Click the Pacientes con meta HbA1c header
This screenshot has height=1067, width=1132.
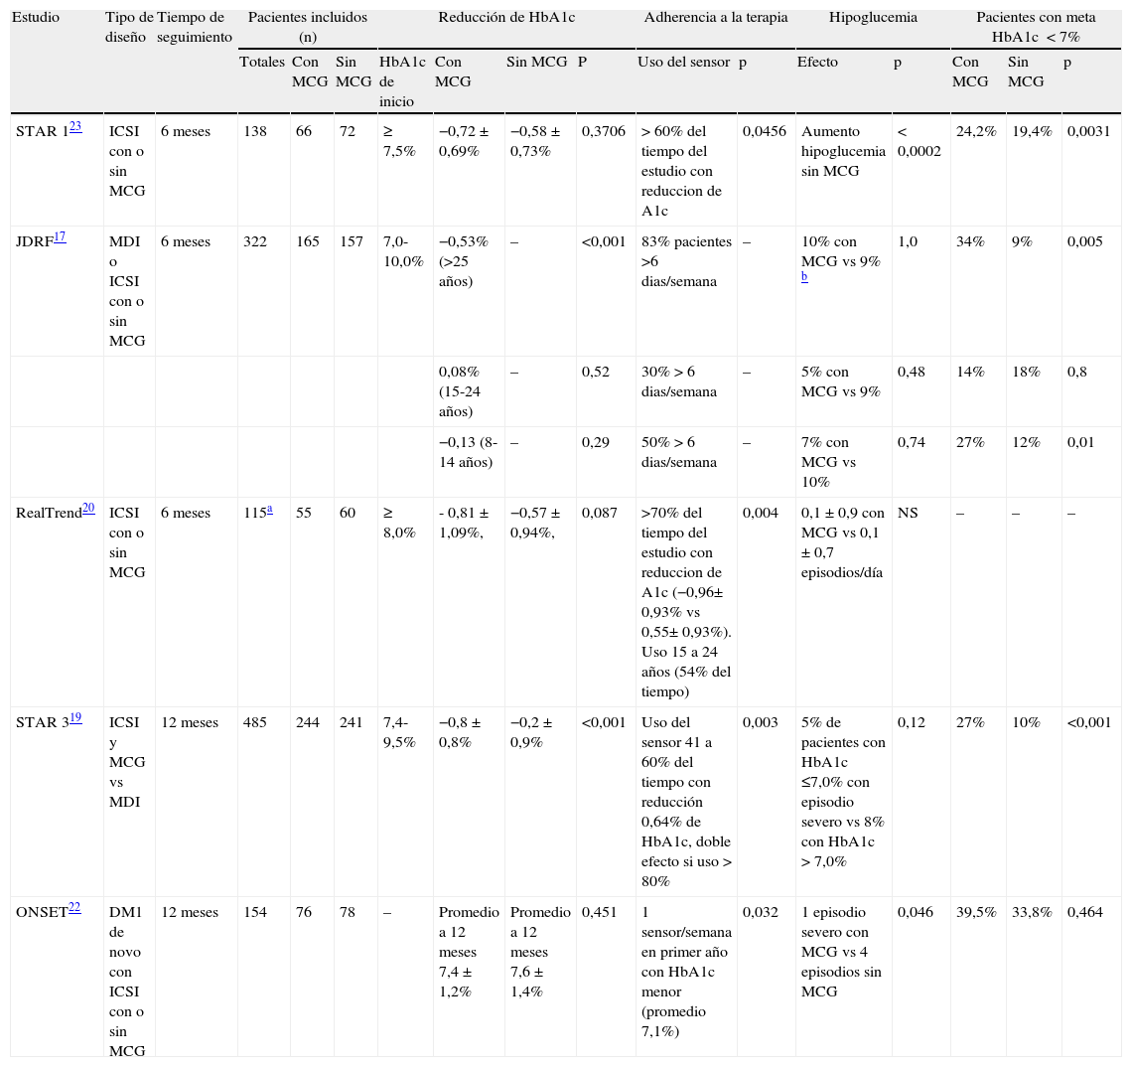[x=1036, y=27]
